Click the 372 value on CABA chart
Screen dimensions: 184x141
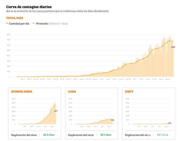pos(113,120)
